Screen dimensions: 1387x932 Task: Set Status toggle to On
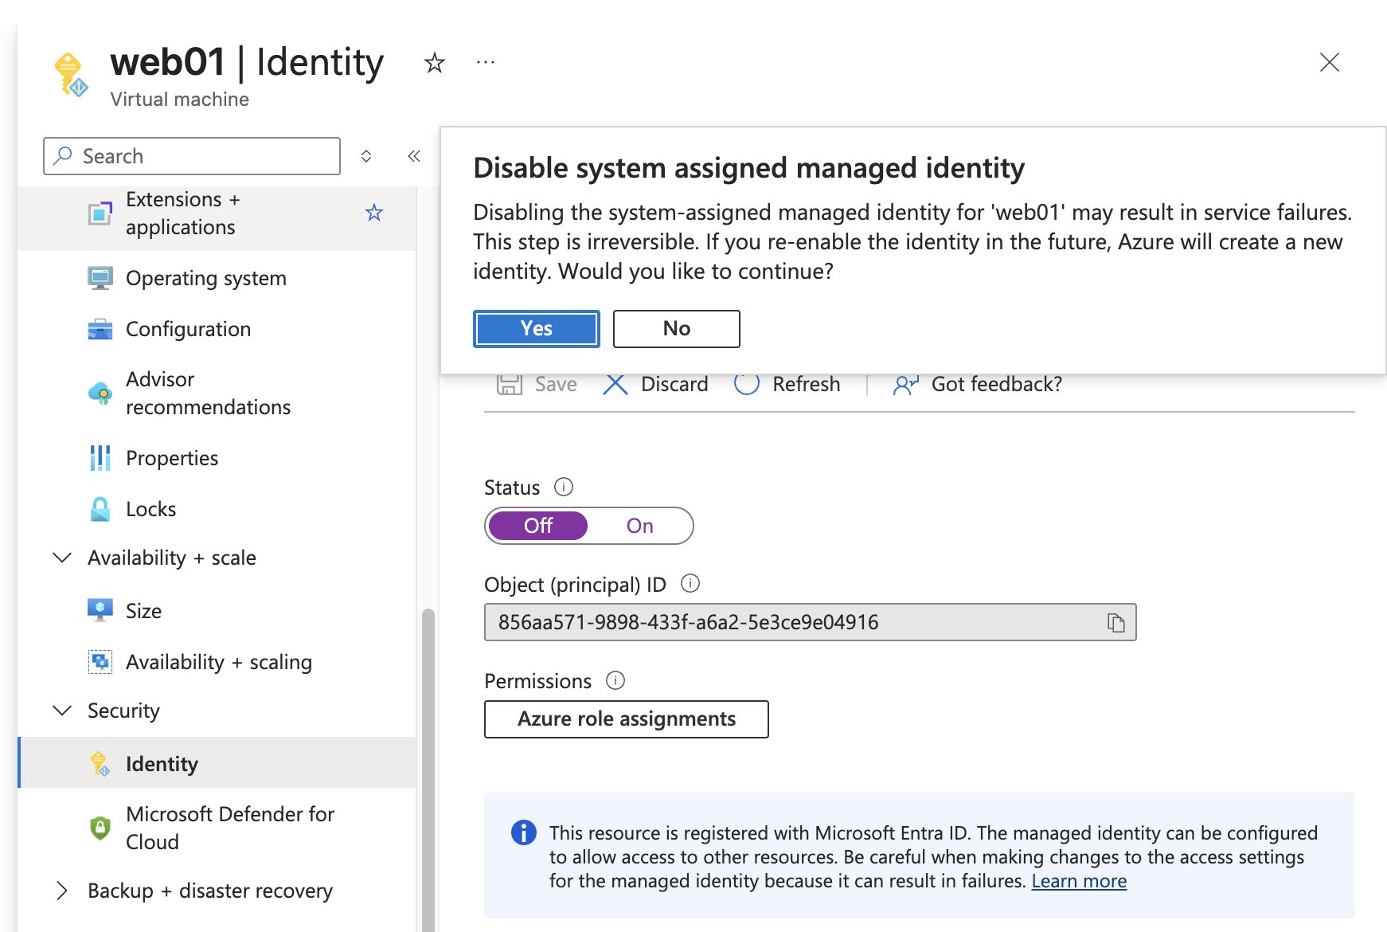tap(640, 526)
